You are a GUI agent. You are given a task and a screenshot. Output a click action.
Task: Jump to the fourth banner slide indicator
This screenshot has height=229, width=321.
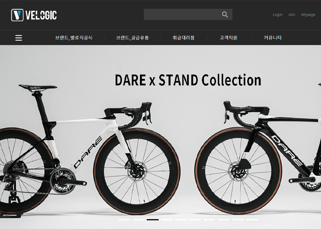[167, 219]
